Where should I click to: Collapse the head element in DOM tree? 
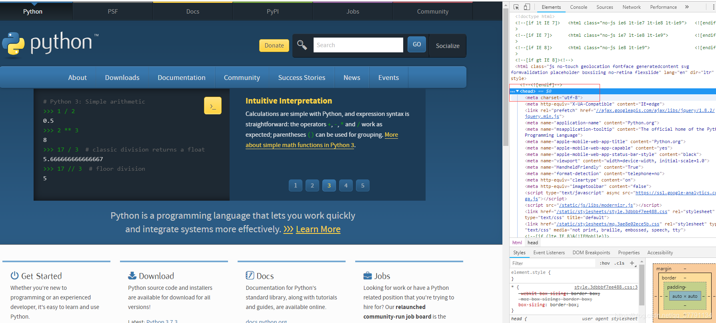coord(518,91)
